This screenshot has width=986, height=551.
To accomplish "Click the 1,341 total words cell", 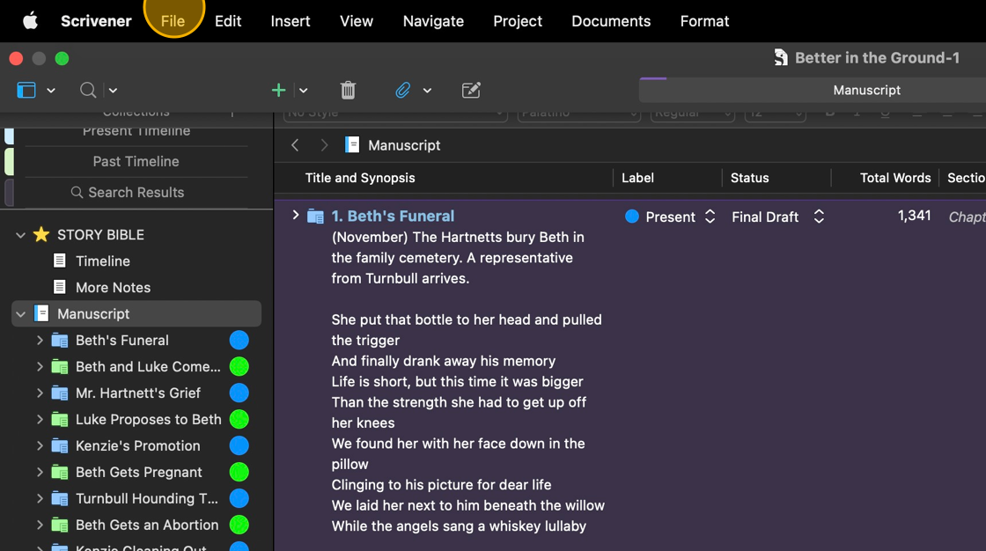I will tap(915, 216).
